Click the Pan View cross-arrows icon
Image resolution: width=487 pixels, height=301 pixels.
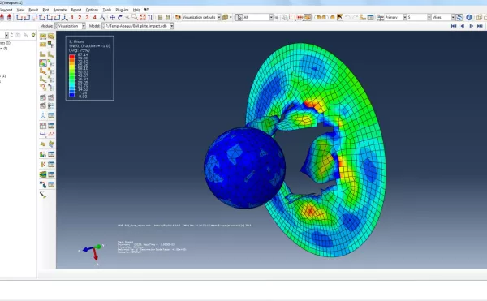[113, 17]
